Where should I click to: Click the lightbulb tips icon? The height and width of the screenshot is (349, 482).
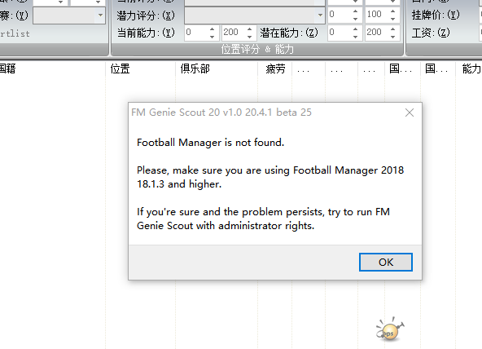390,329
